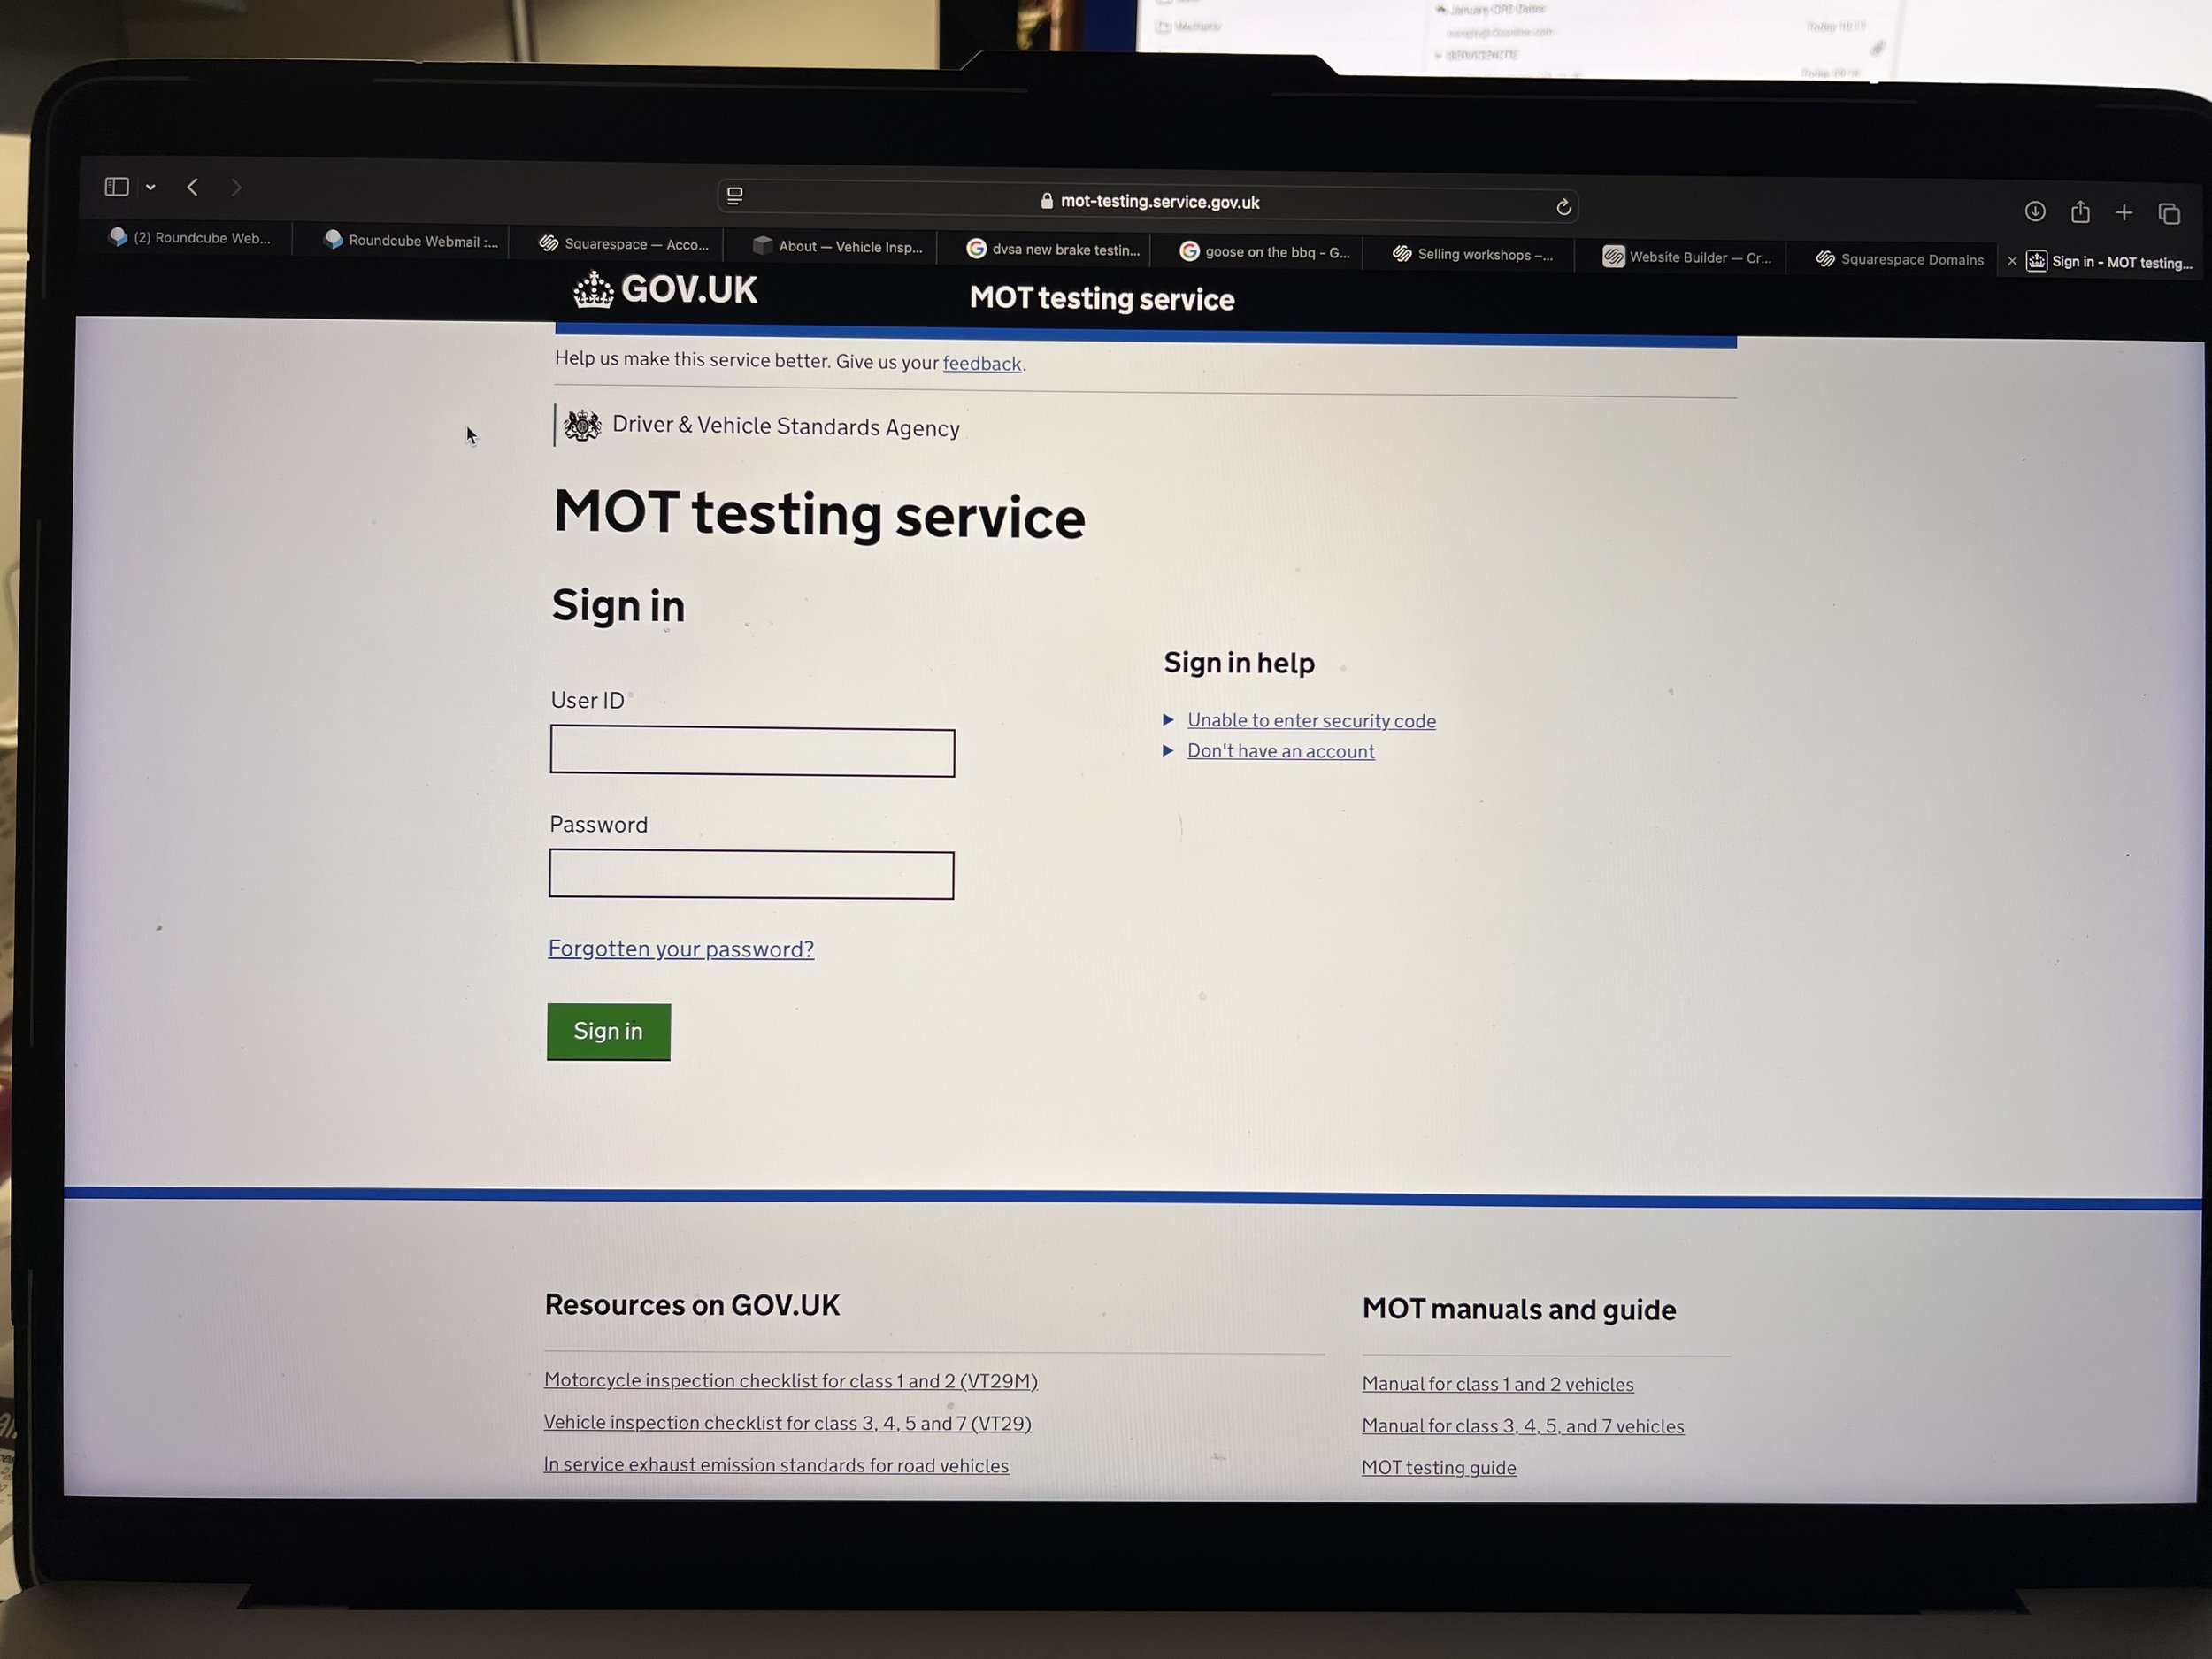Screen dimensions: 2212x1659
Task: Click the Selling workshops tab favicon
Action: pyautogui.click(x=1402, y=254)
